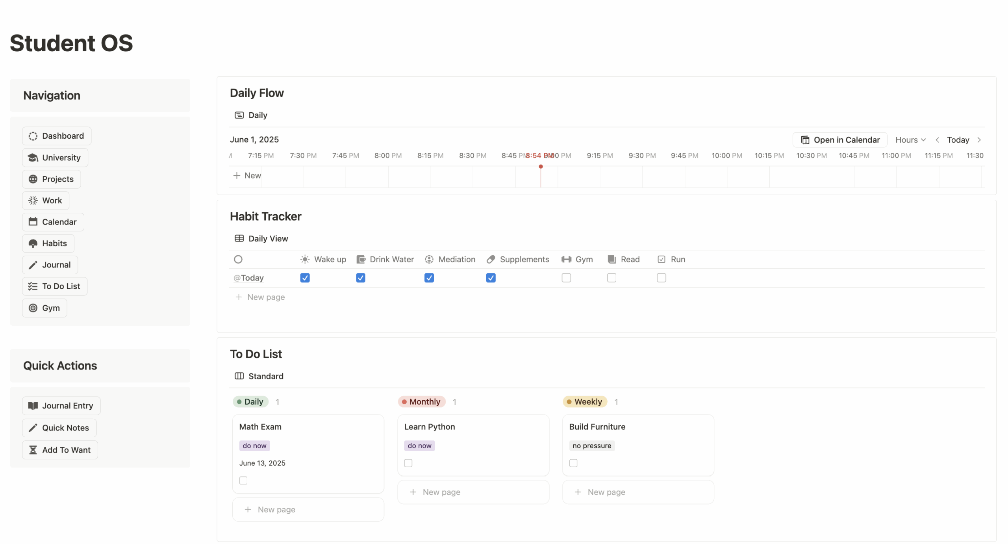1008x544 pixels.
Task: Tick the Run habit checkbox for Today
Action: click(661, 278)
